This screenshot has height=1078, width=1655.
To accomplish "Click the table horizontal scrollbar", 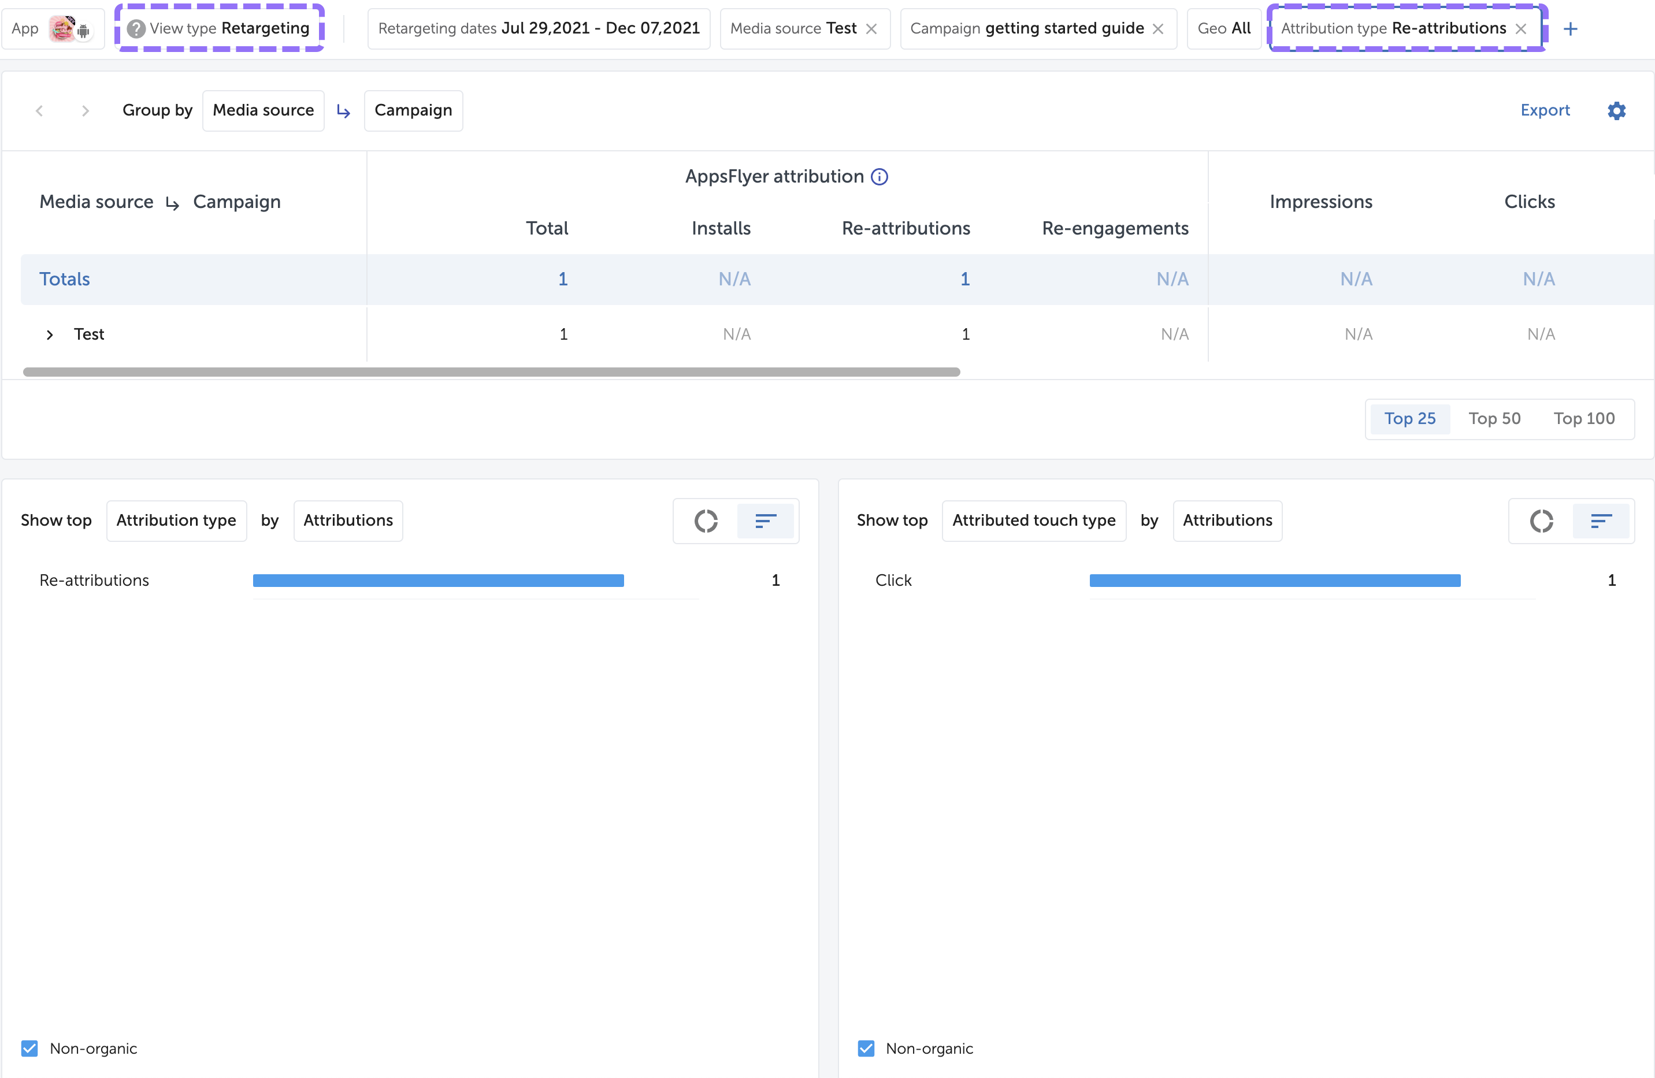I will coord(491,372).
